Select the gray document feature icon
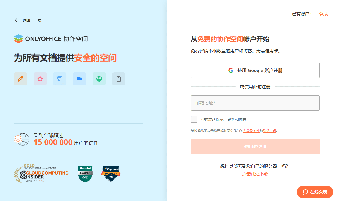 click(119, 79)
